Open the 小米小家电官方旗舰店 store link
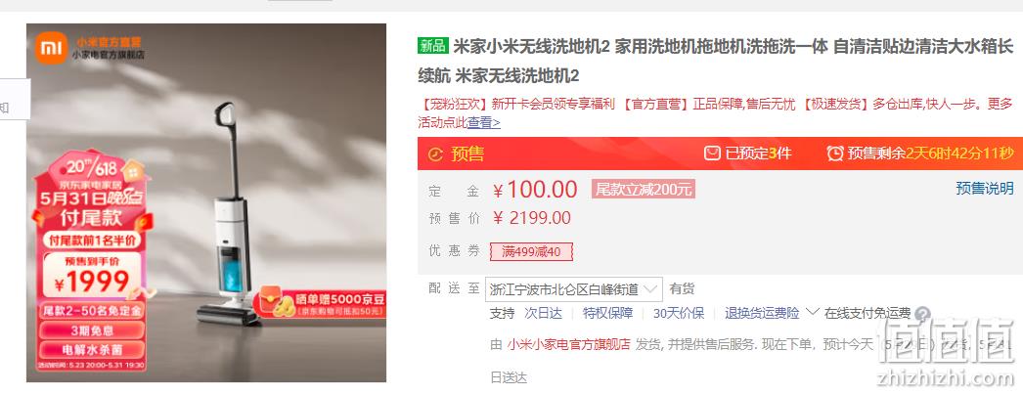 click(568, 344)
